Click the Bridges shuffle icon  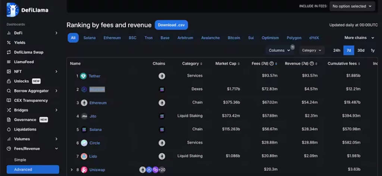pos(9,110)
